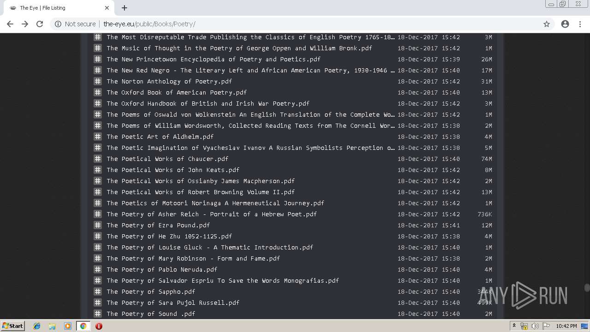Click the page vertical scrollbar thumb
590x332 pixels.
click(x=587, y=288)
